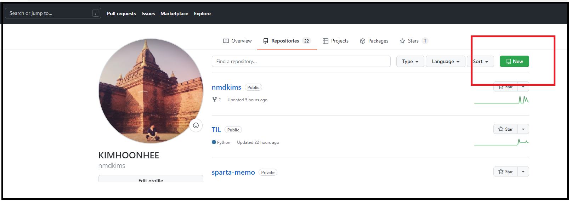Click the TIL activity sparkline graph
Screen dimensions: 571x203
(x=502, y=142)
